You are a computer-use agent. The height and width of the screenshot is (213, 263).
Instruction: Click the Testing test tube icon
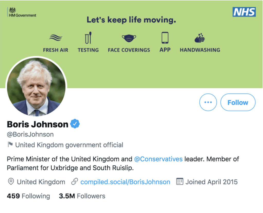click(88, 38)
